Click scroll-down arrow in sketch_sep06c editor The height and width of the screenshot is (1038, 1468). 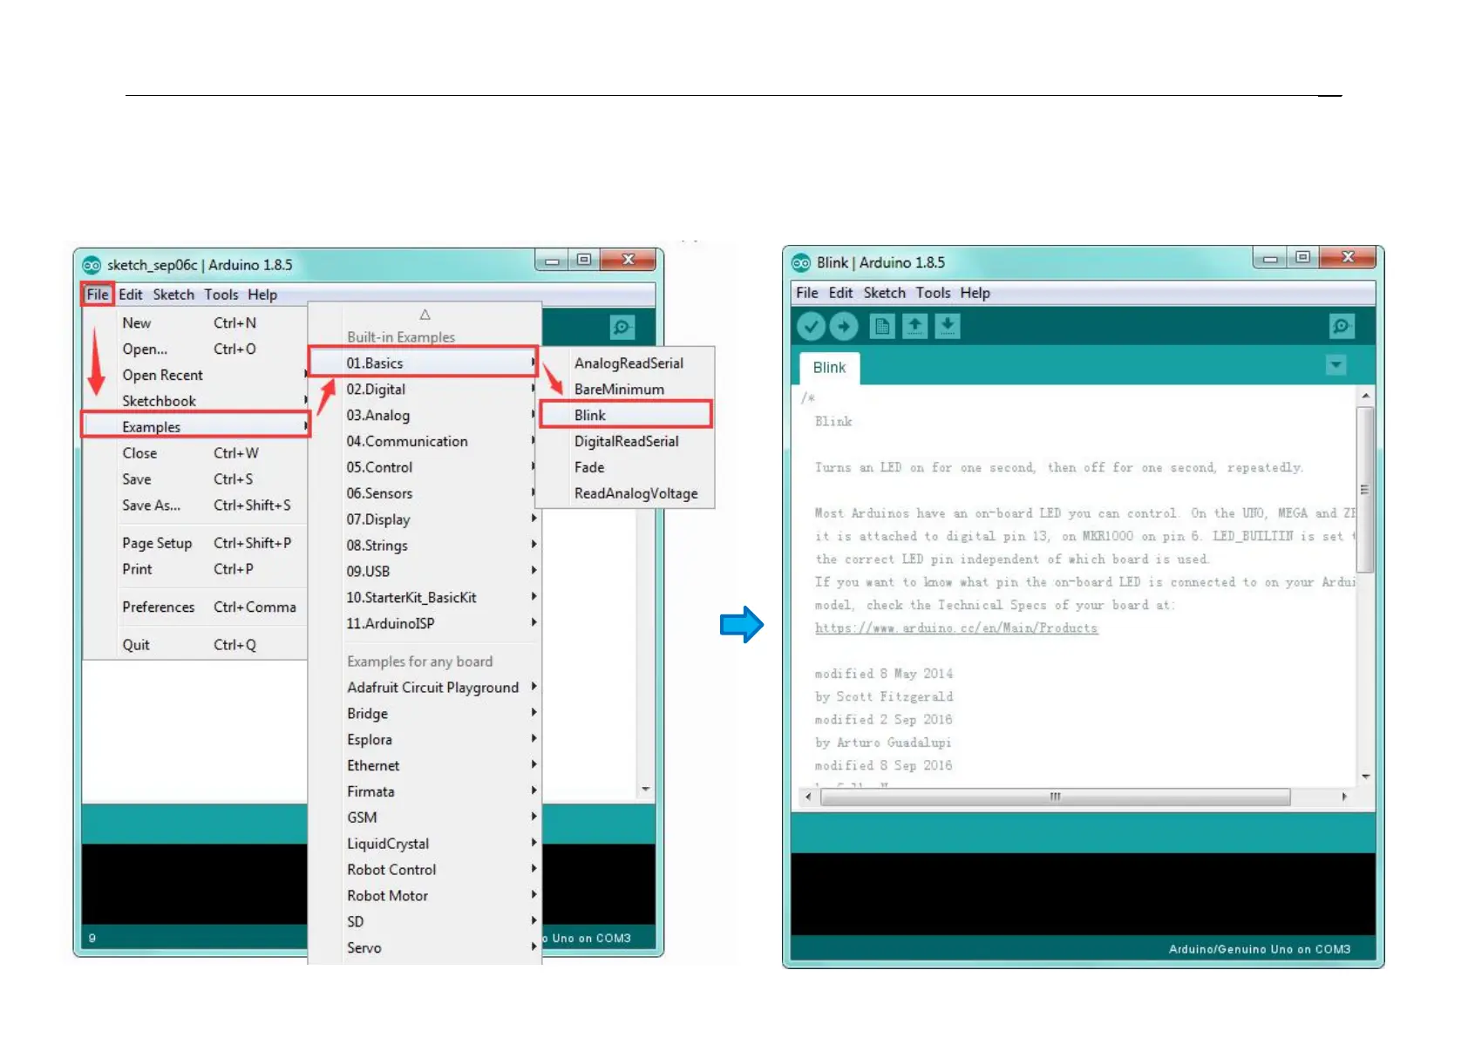pos(645,789)
